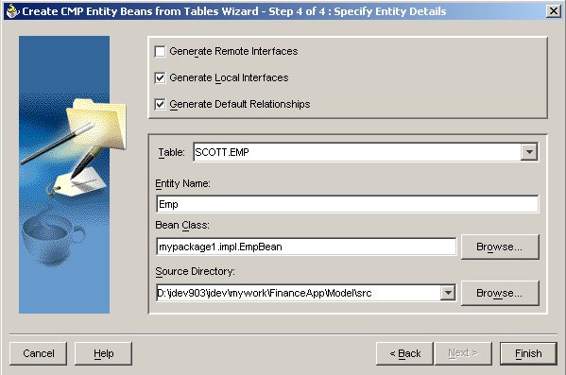Click the Bean Class input field

pyautogui.click(x=306, y=247)
